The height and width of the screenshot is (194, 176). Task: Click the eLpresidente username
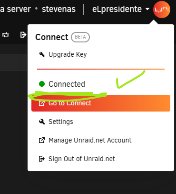[x=117, y=9]
